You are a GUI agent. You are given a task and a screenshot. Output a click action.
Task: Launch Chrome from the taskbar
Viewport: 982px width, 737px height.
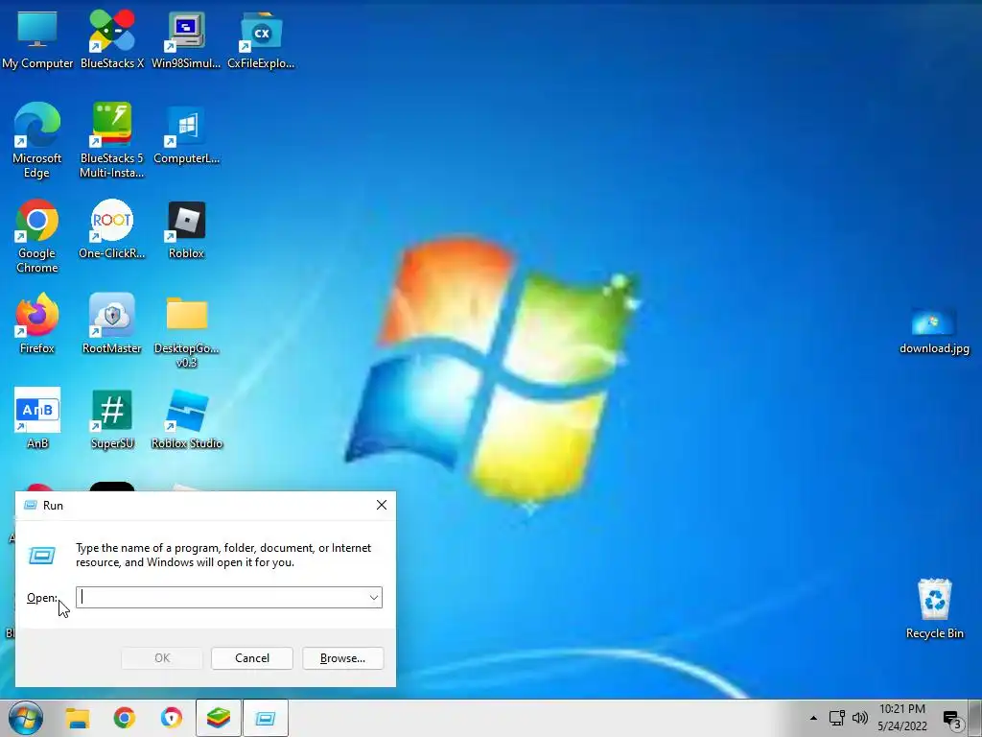tap(124, 718)
